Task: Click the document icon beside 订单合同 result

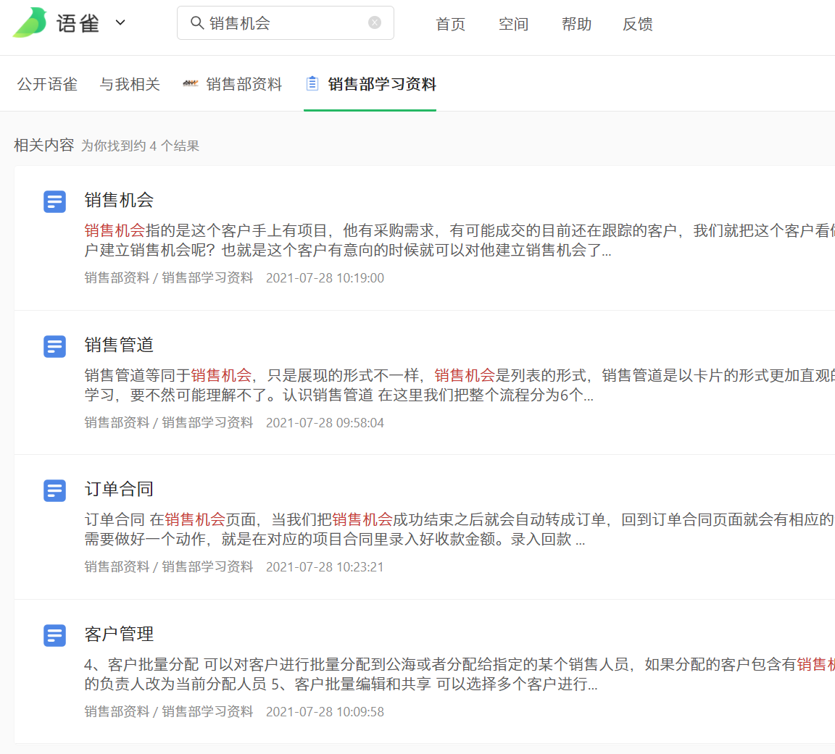Action: (54, 490)
